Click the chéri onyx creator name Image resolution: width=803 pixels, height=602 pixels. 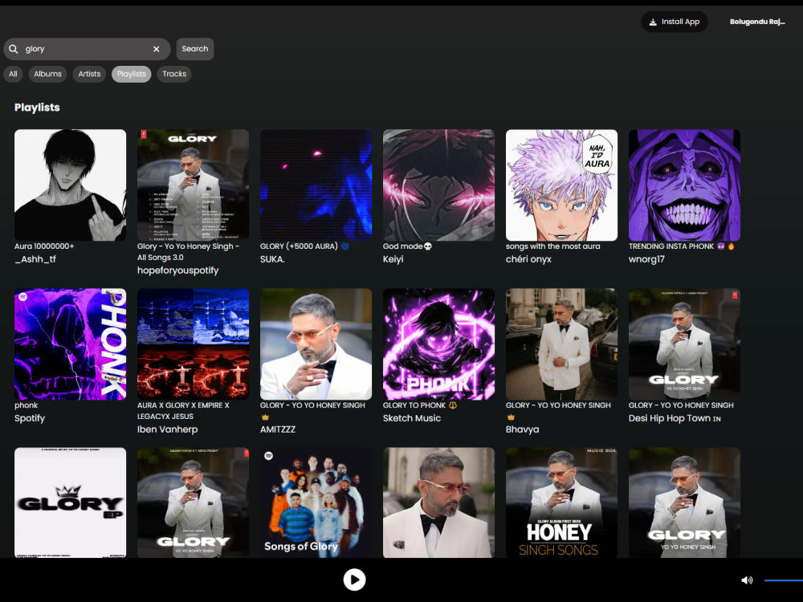click(x=528, y=259)
